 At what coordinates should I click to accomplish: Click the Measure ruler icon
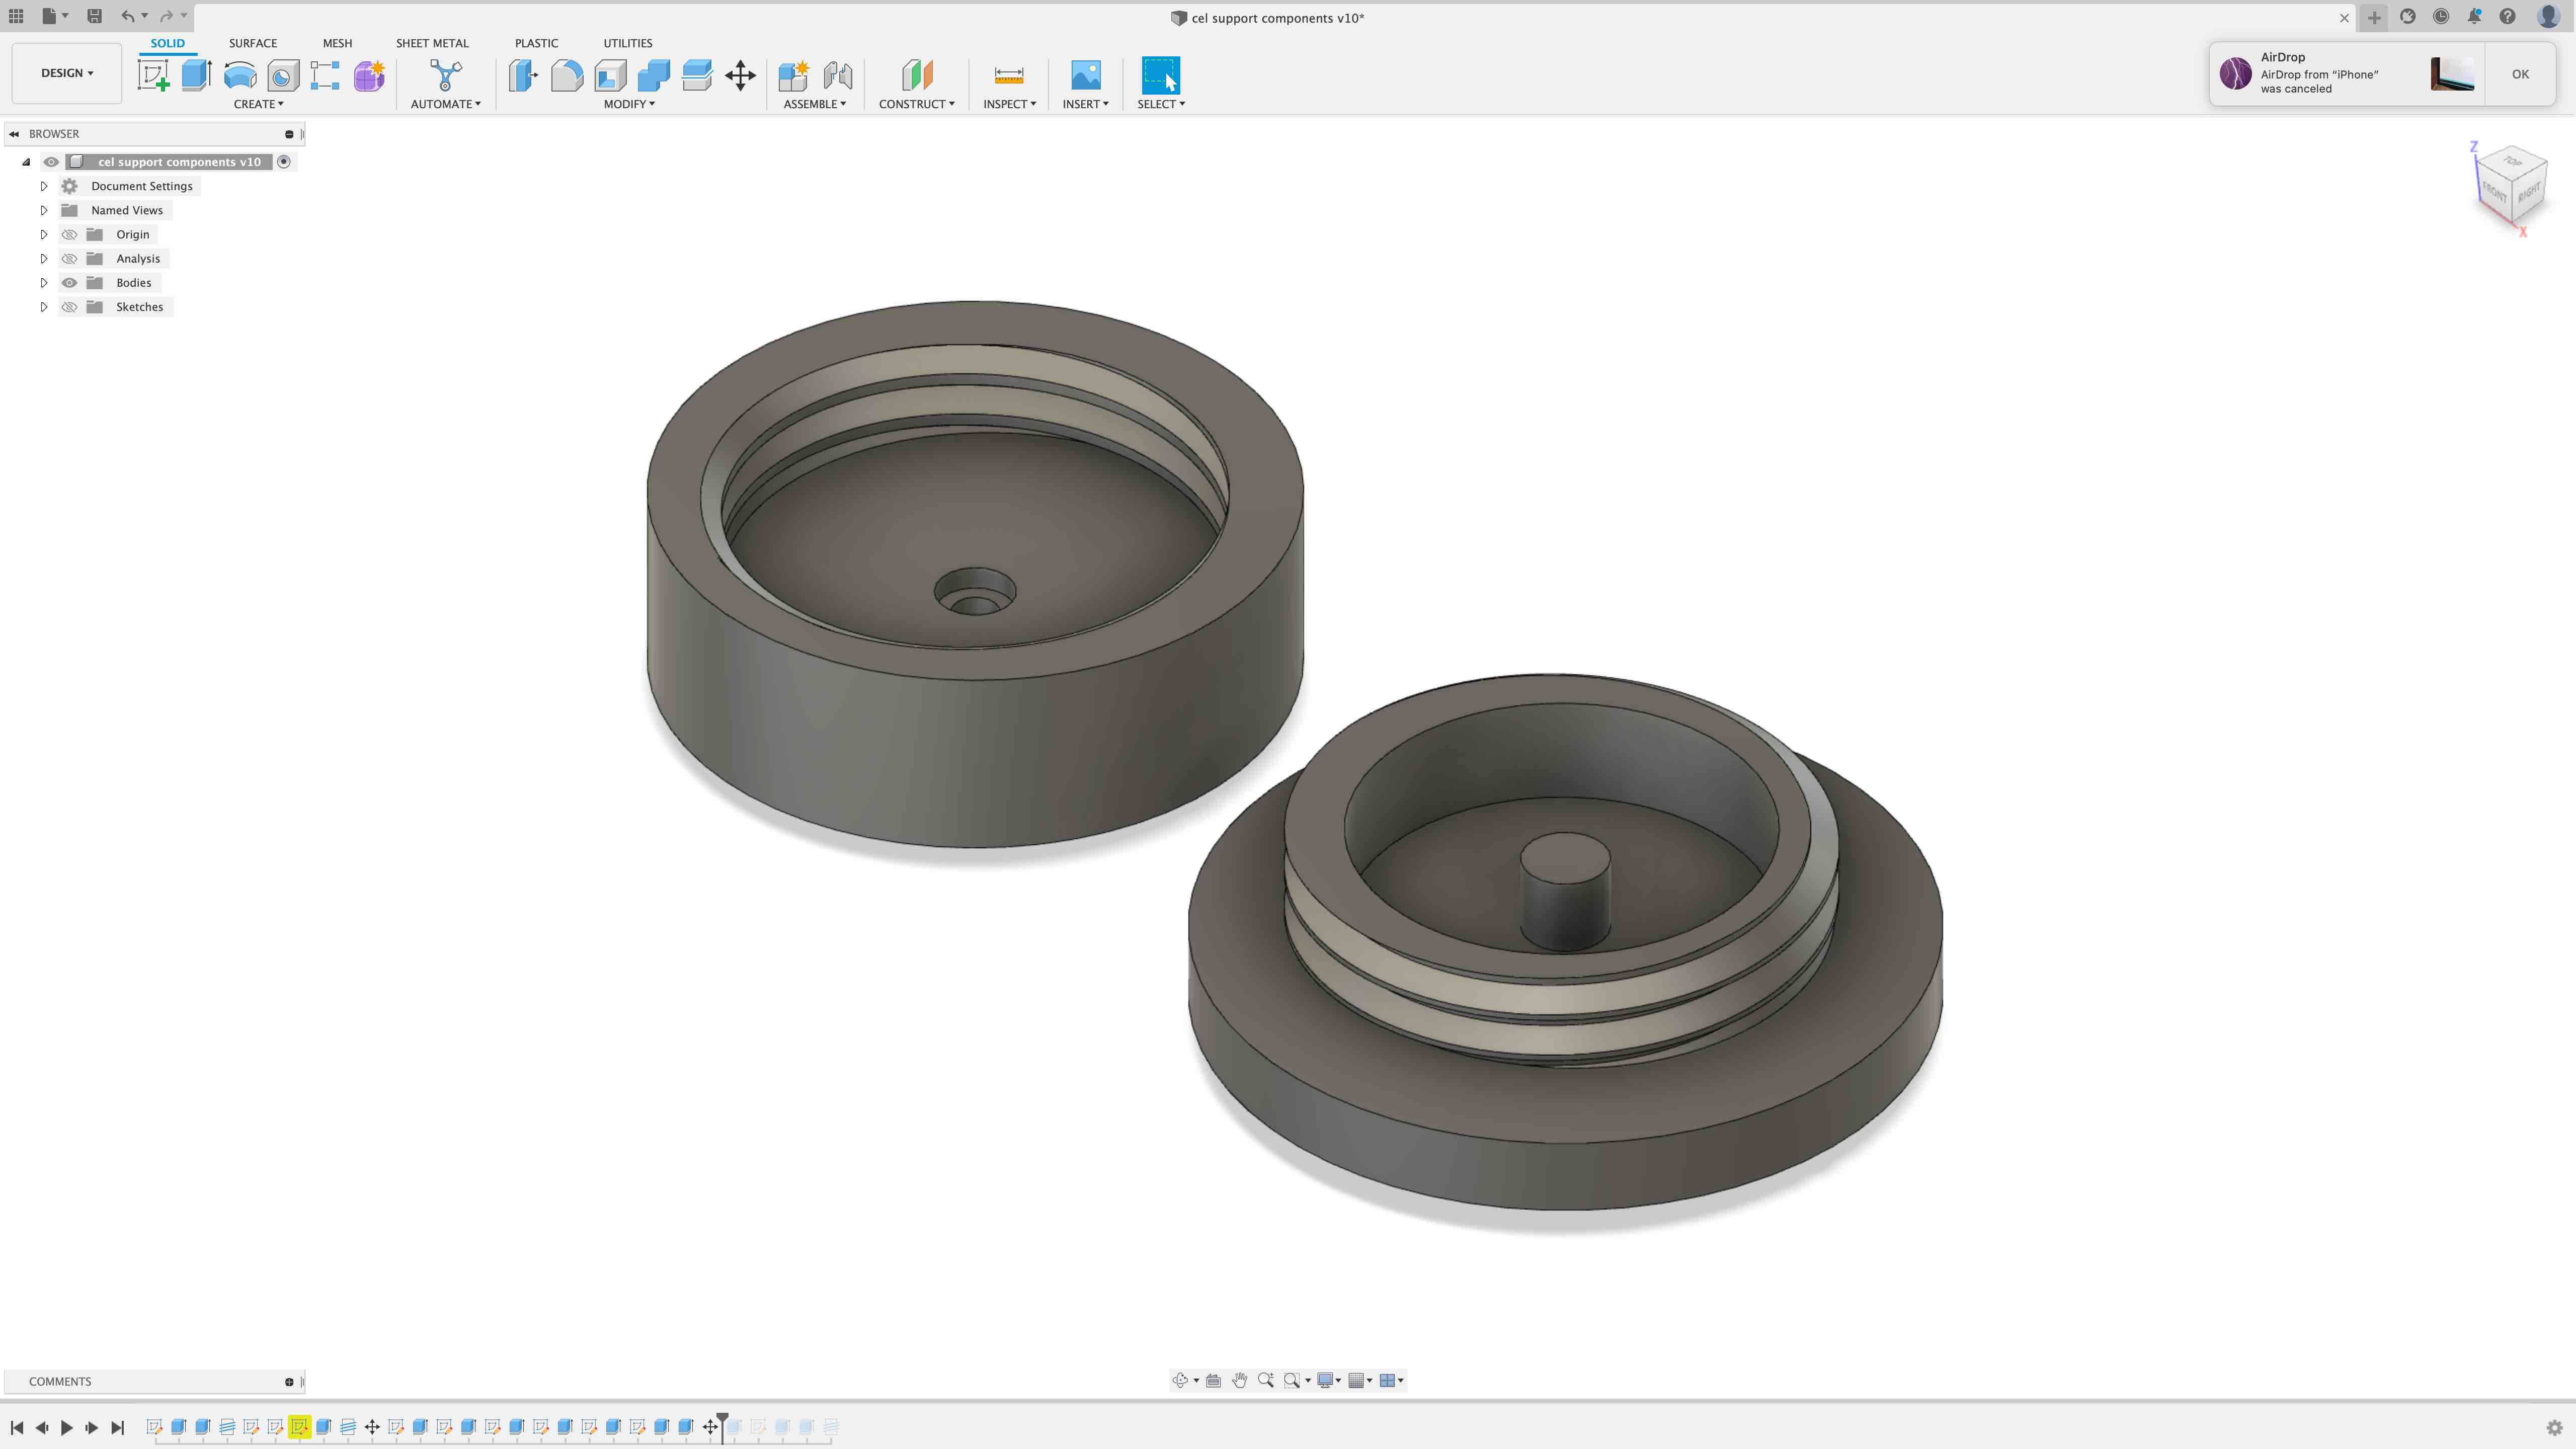tap(1008, 75)
